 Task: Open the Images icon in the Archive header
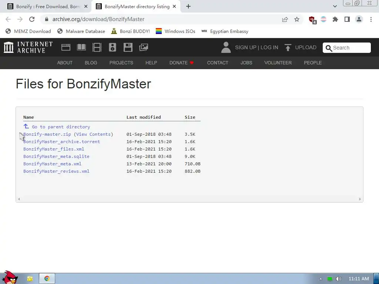click(144, 47)
